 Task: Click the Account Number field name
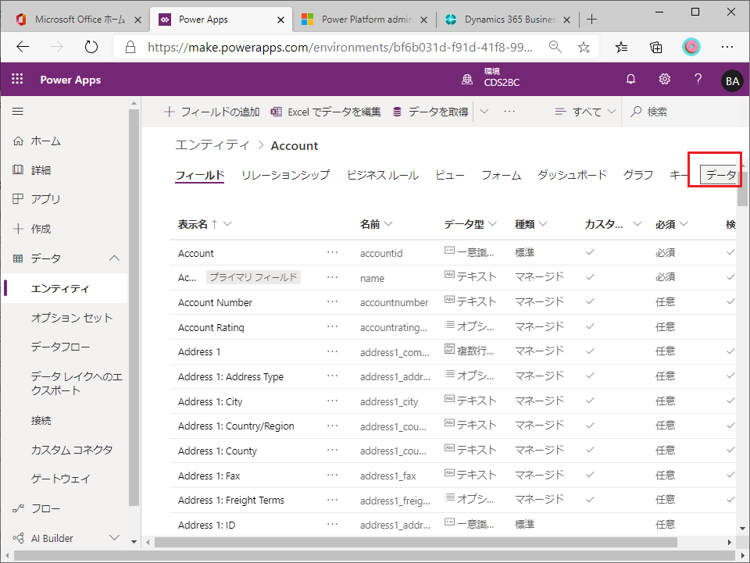(x=215, y=302)
